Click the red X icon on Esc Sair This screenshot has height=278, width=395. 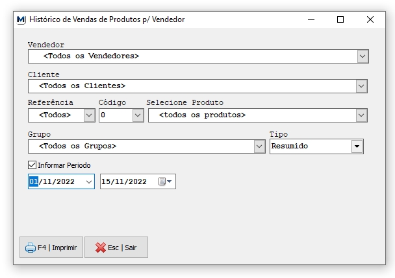(x=100, y=248)
